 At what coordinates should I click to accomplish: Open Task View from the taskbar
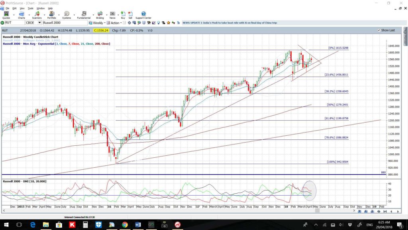tap(19, 225)
